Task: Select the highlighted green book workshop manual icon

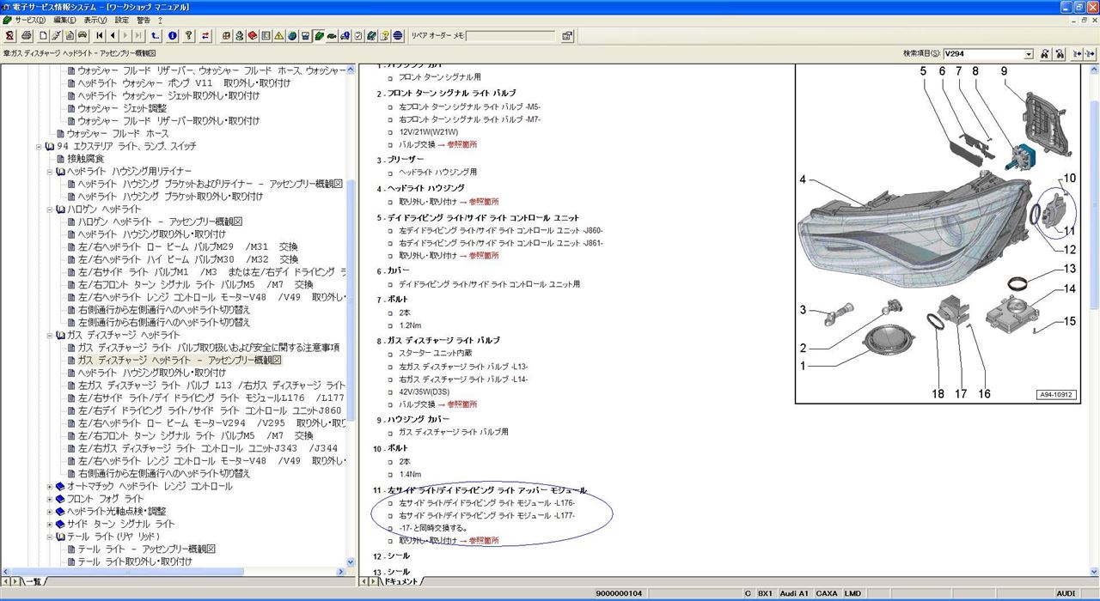Action: (318, 36)
